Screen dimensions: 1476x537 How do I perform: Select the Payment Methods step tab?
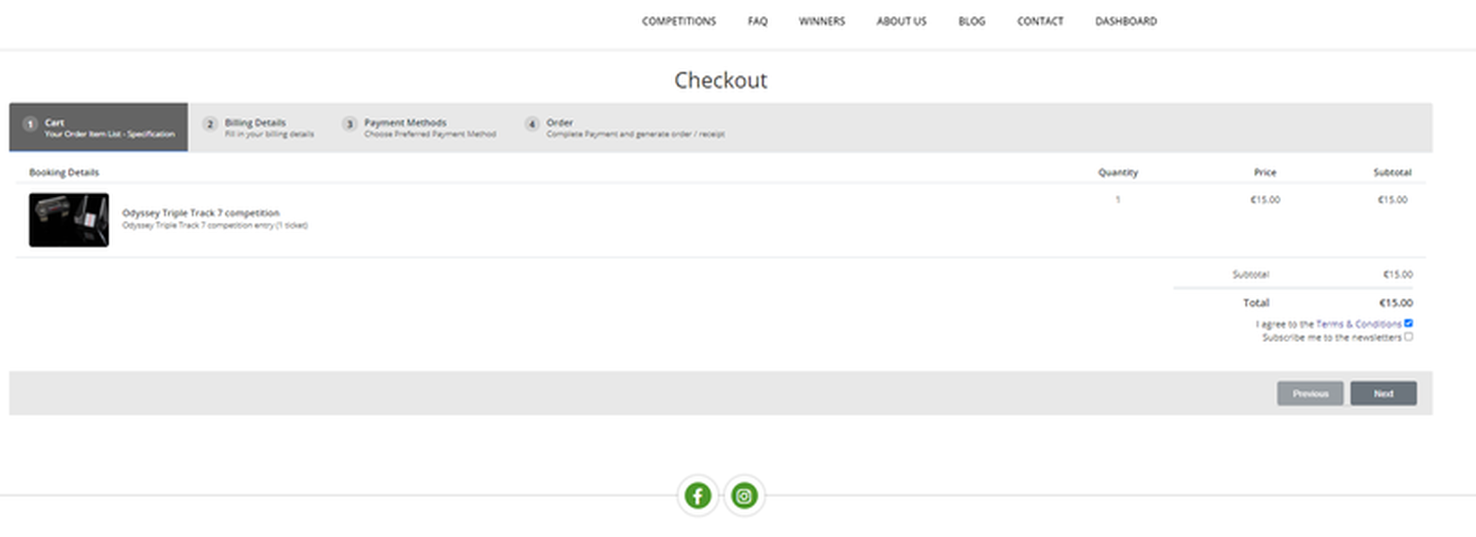click(421, 127)
